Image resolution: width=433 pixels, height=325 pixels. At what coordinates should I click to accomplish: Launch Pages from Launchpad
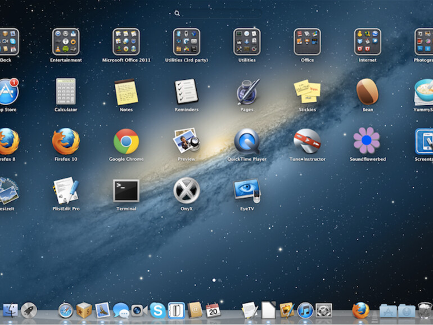pyautogui.click(x=247, y=92)
